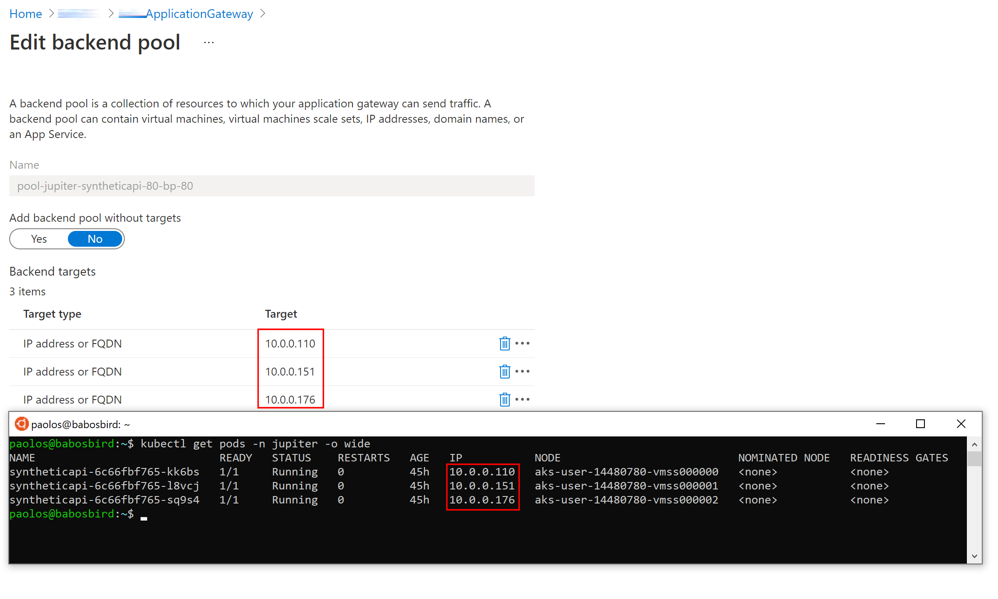Open the blurred resource group breadcrumb

[78, 14]
